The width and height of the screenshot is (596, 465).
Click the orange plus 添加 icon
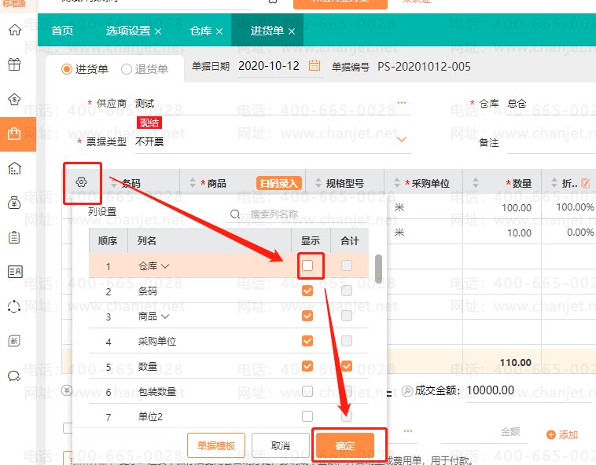pos(550,434)
